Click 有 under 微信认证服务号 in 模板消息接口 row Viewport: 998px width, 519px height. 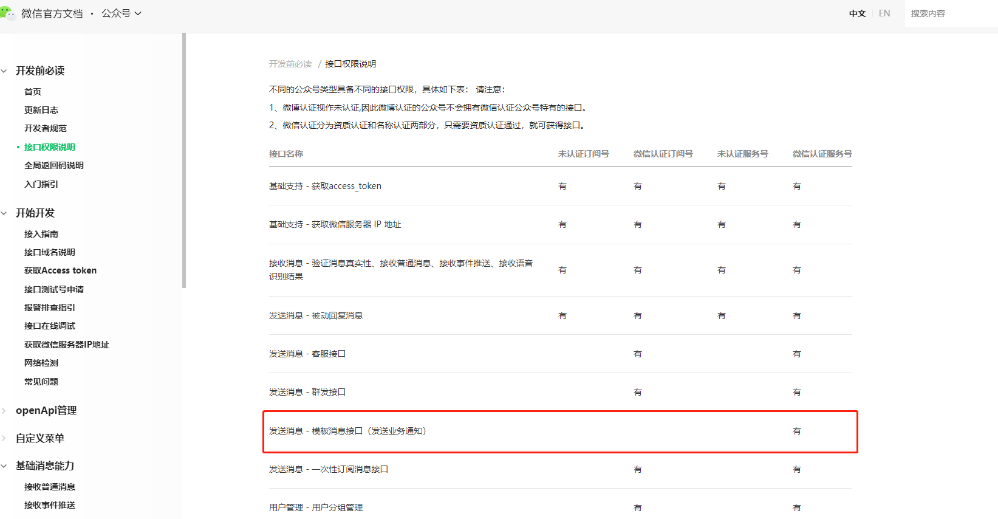point(797,431)
